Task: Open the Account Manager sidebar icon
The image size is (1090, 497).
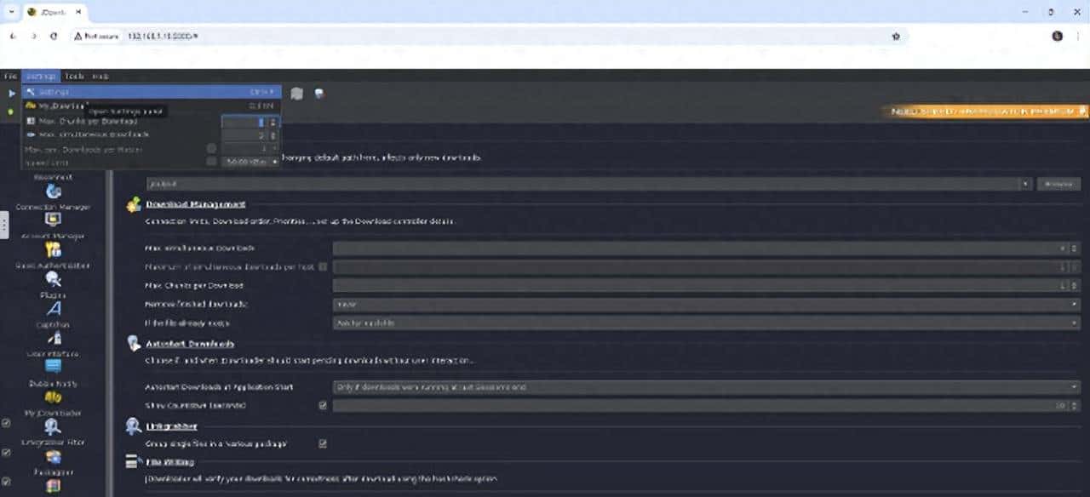Action: click(x=53, y=220)
